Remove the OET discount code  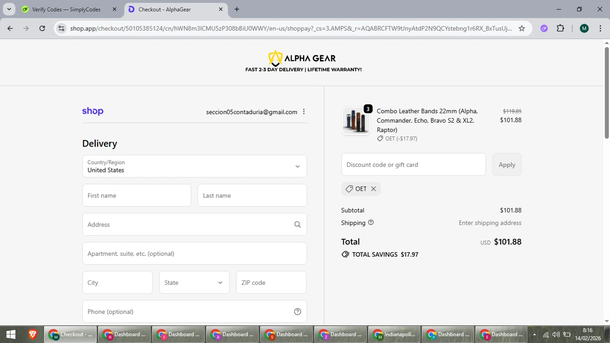tap(373, 189)
